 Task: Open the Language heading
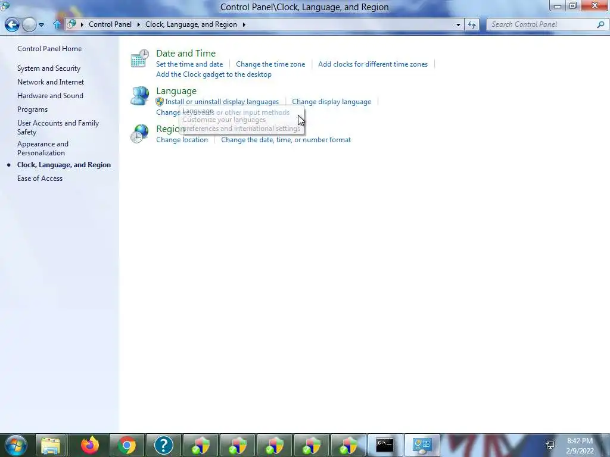click(x=176, y=91)
